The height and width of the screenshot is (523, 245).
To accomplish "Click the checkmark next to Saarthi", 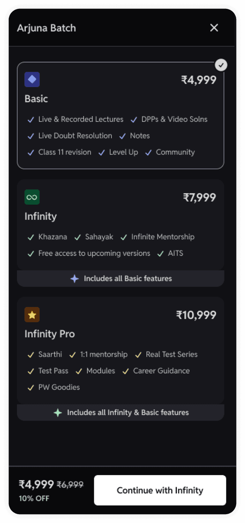I will (31, 355).
